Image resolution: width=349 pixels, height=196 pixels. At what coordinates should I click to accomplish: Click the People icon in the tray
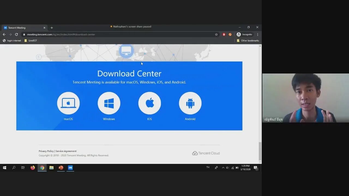click(216, 168)
